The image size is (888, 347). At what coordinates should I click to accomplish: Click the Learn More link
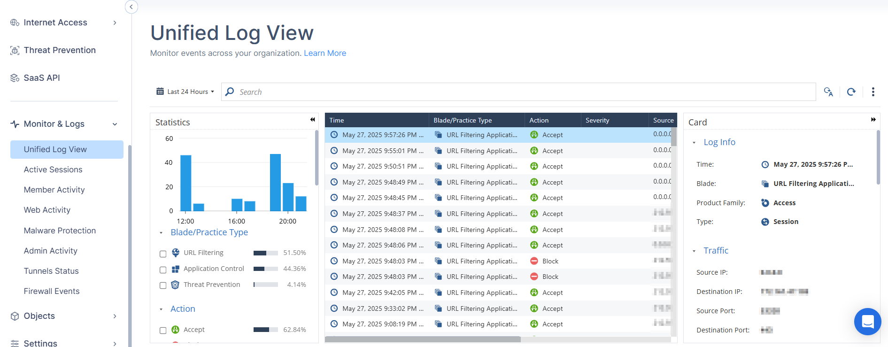point(325,53)
